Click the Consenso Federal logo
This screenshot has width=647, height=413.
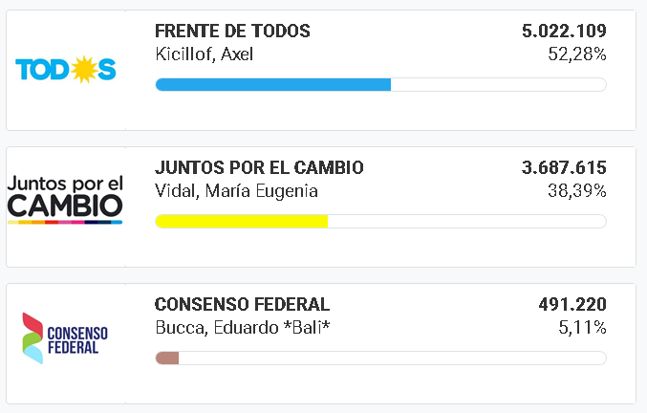(x=65, y=337)
